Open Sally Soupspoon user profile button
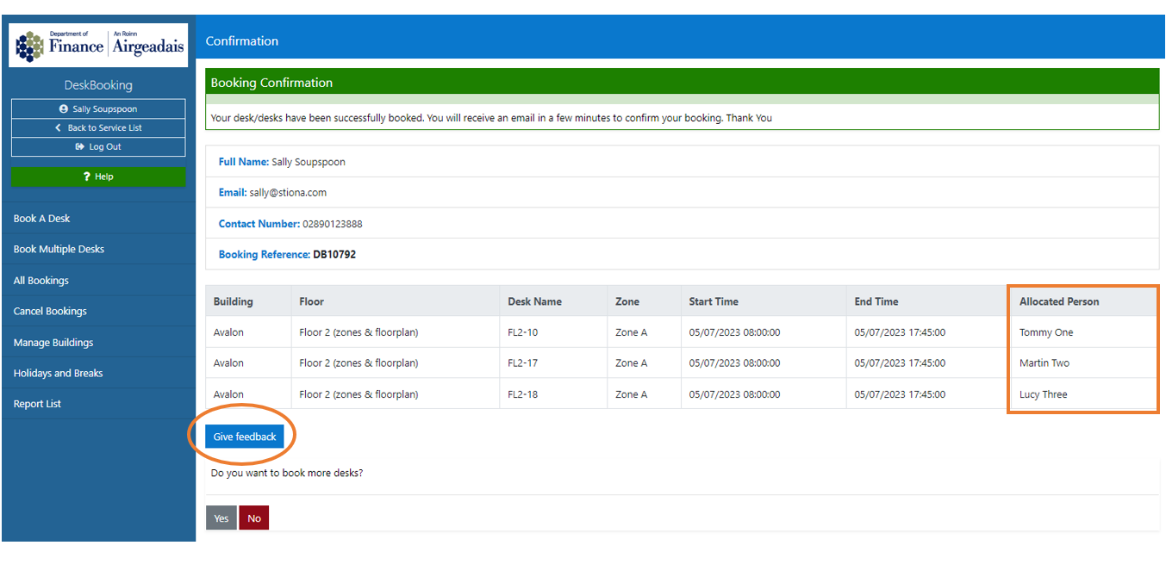 (98, 109)
